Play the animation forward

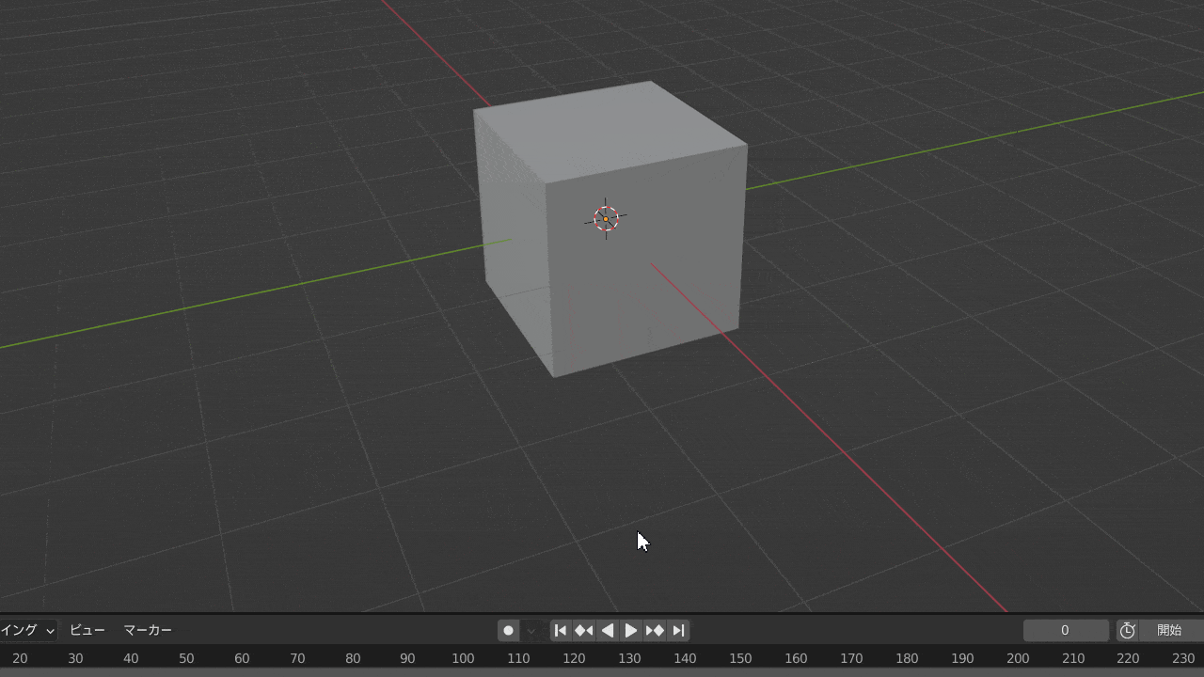pos(630,630)
